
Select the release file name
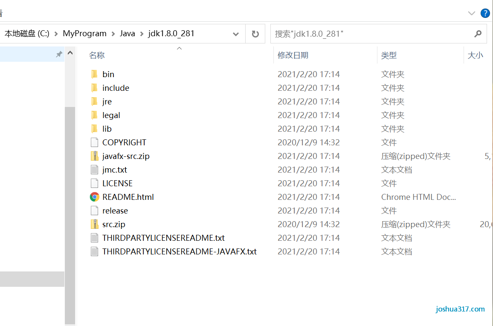coord(115,211)
